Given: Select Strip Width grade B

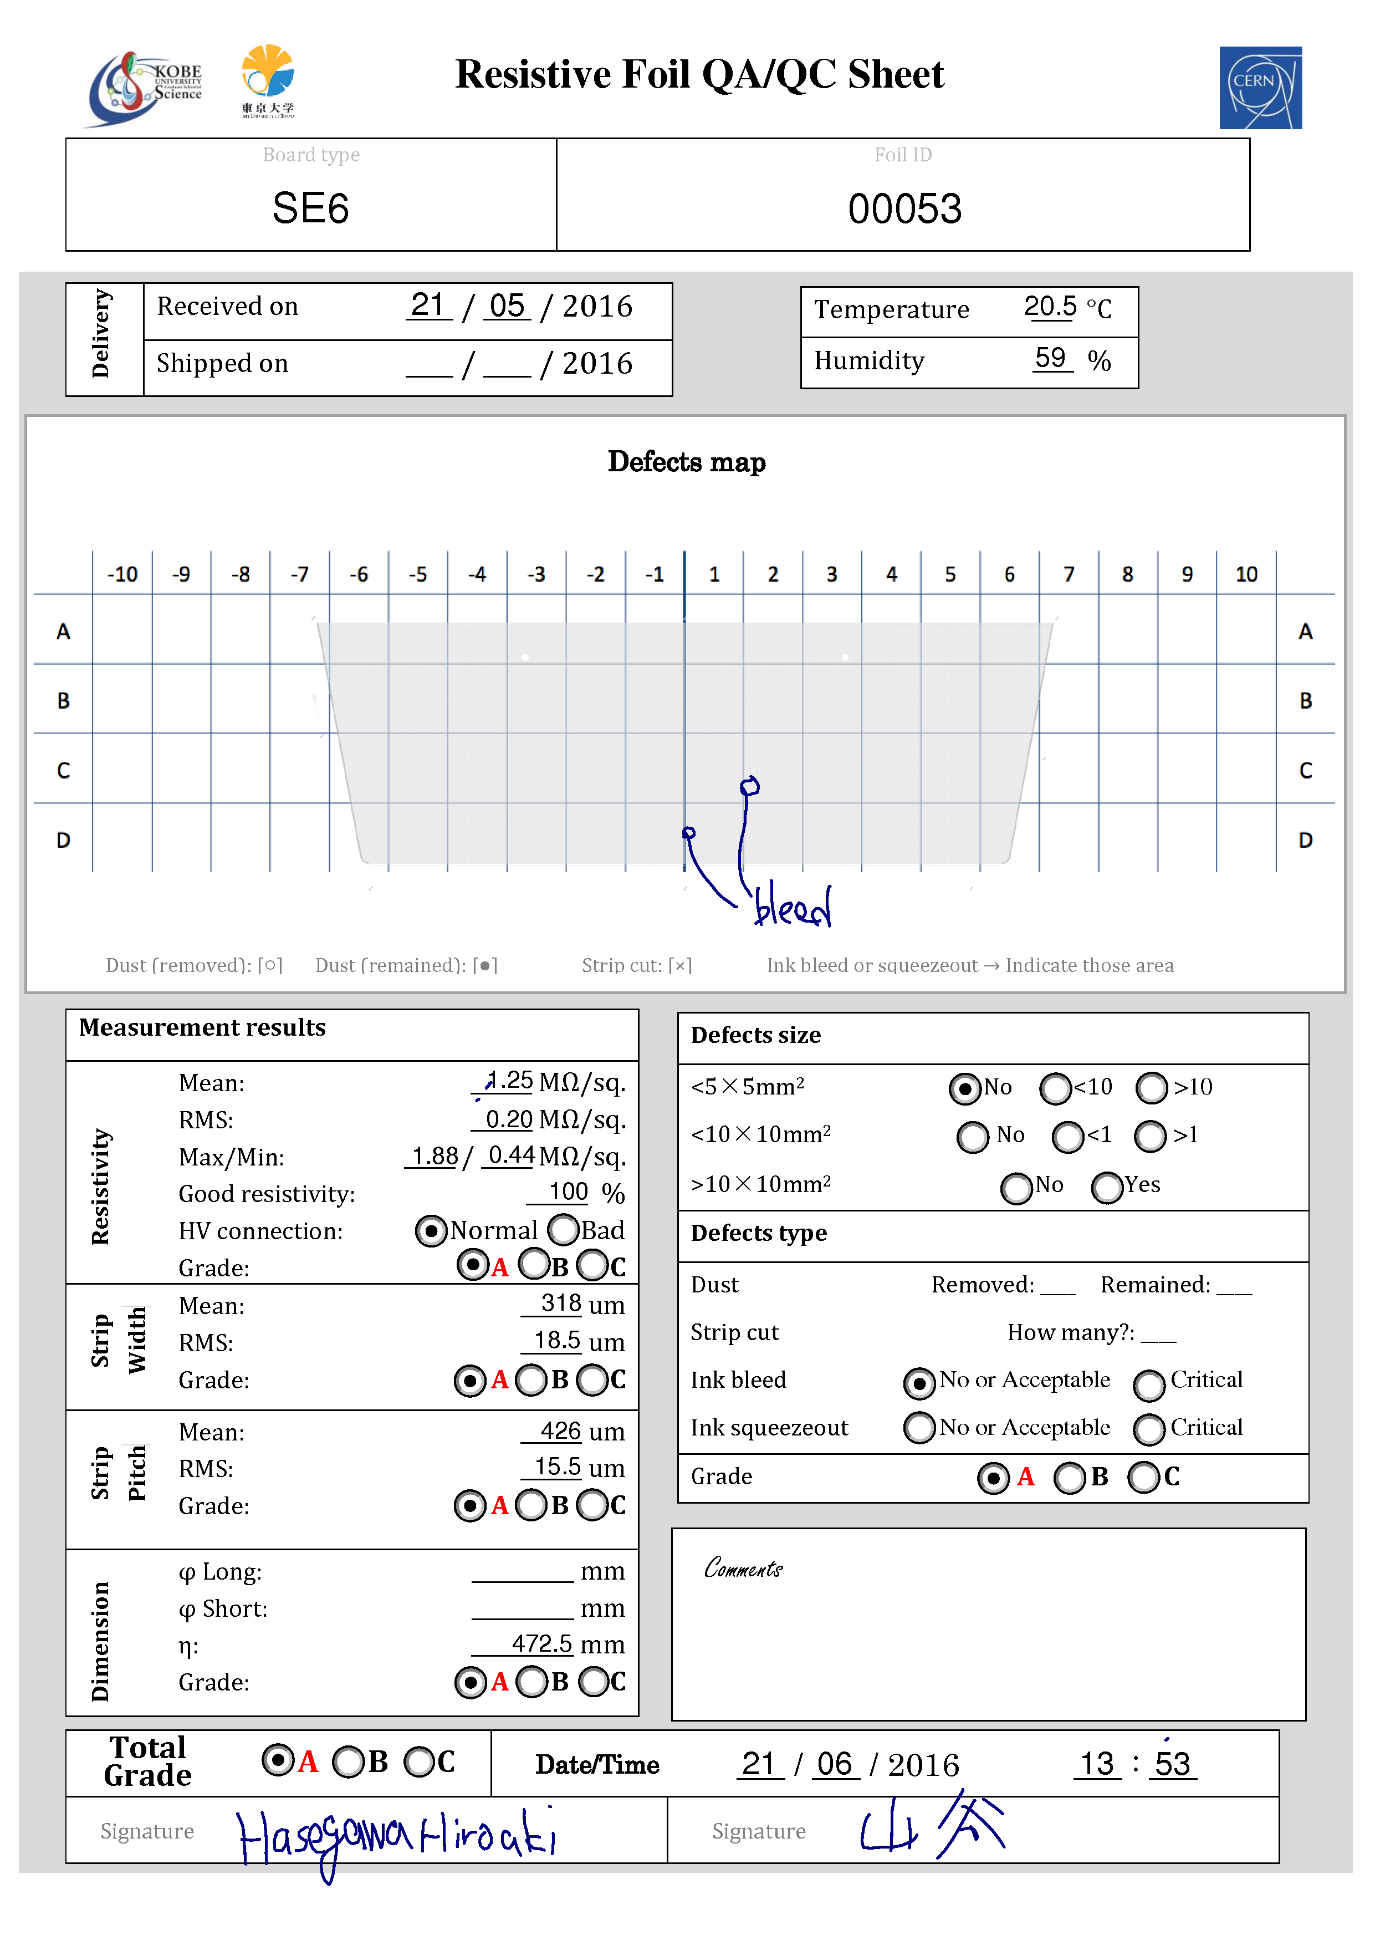Looking at the screenshot, I should point(531,1380).
